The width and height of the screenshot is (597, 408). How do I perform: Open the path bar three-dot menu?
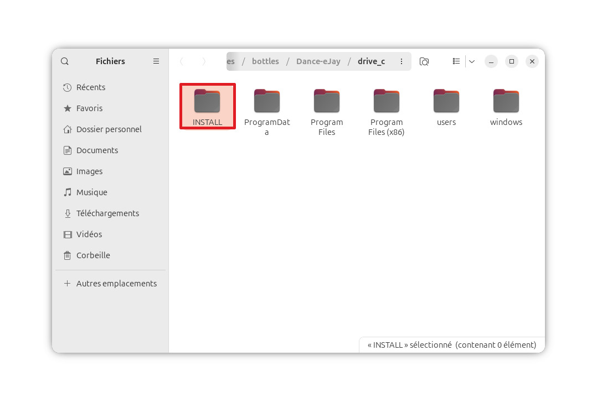point(402,61)
